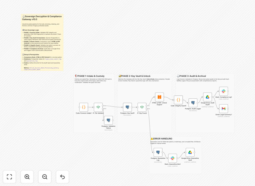Click the fit-to-view canvas button
Image resolution: width=255 pixels, height=186 pixels.
pos(10,177)
